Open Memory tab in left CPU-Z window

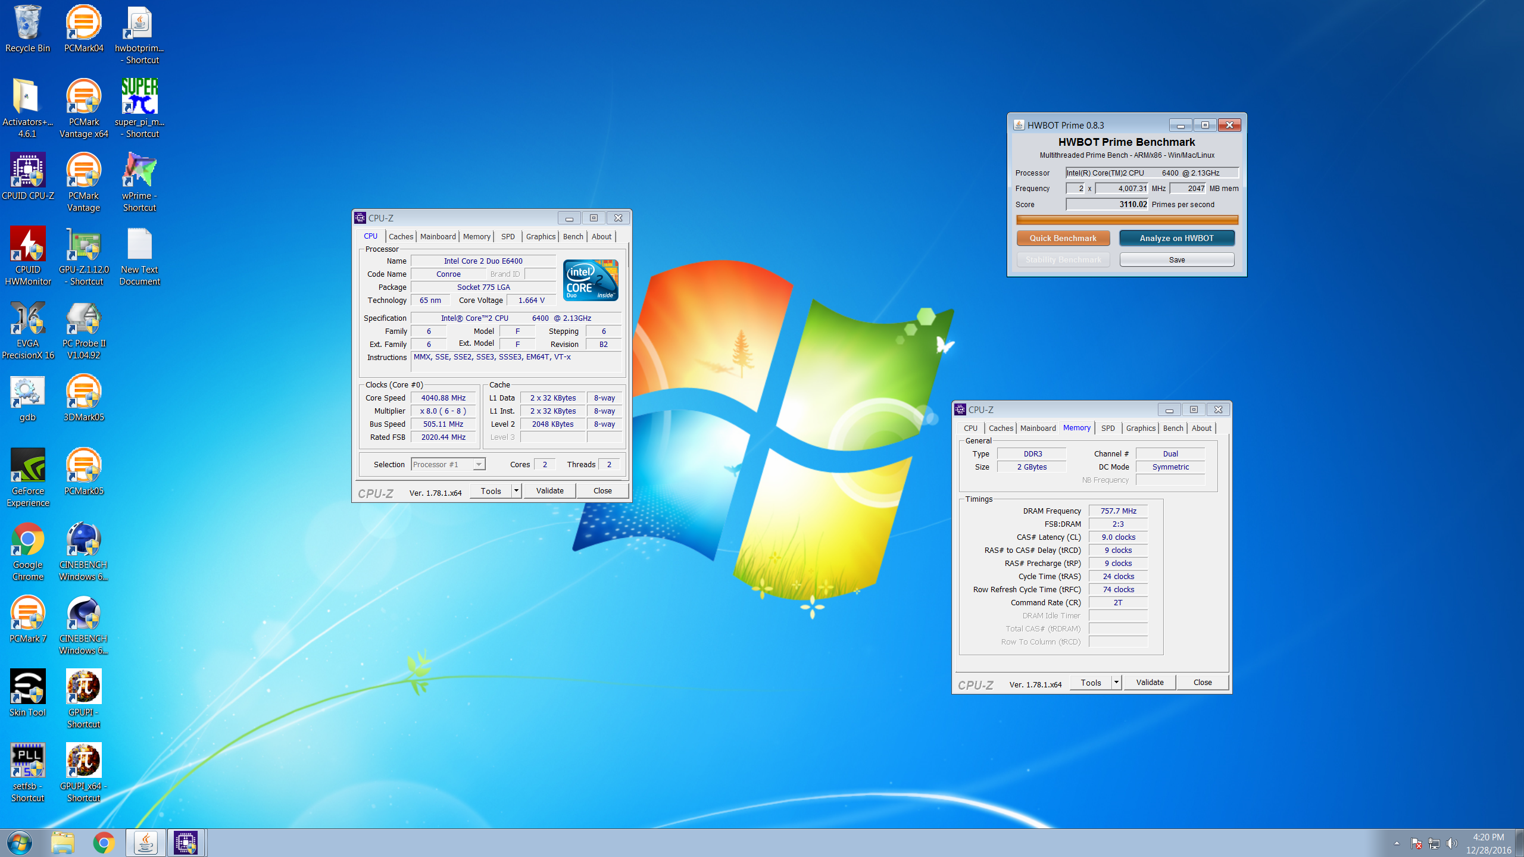(477, 236)
